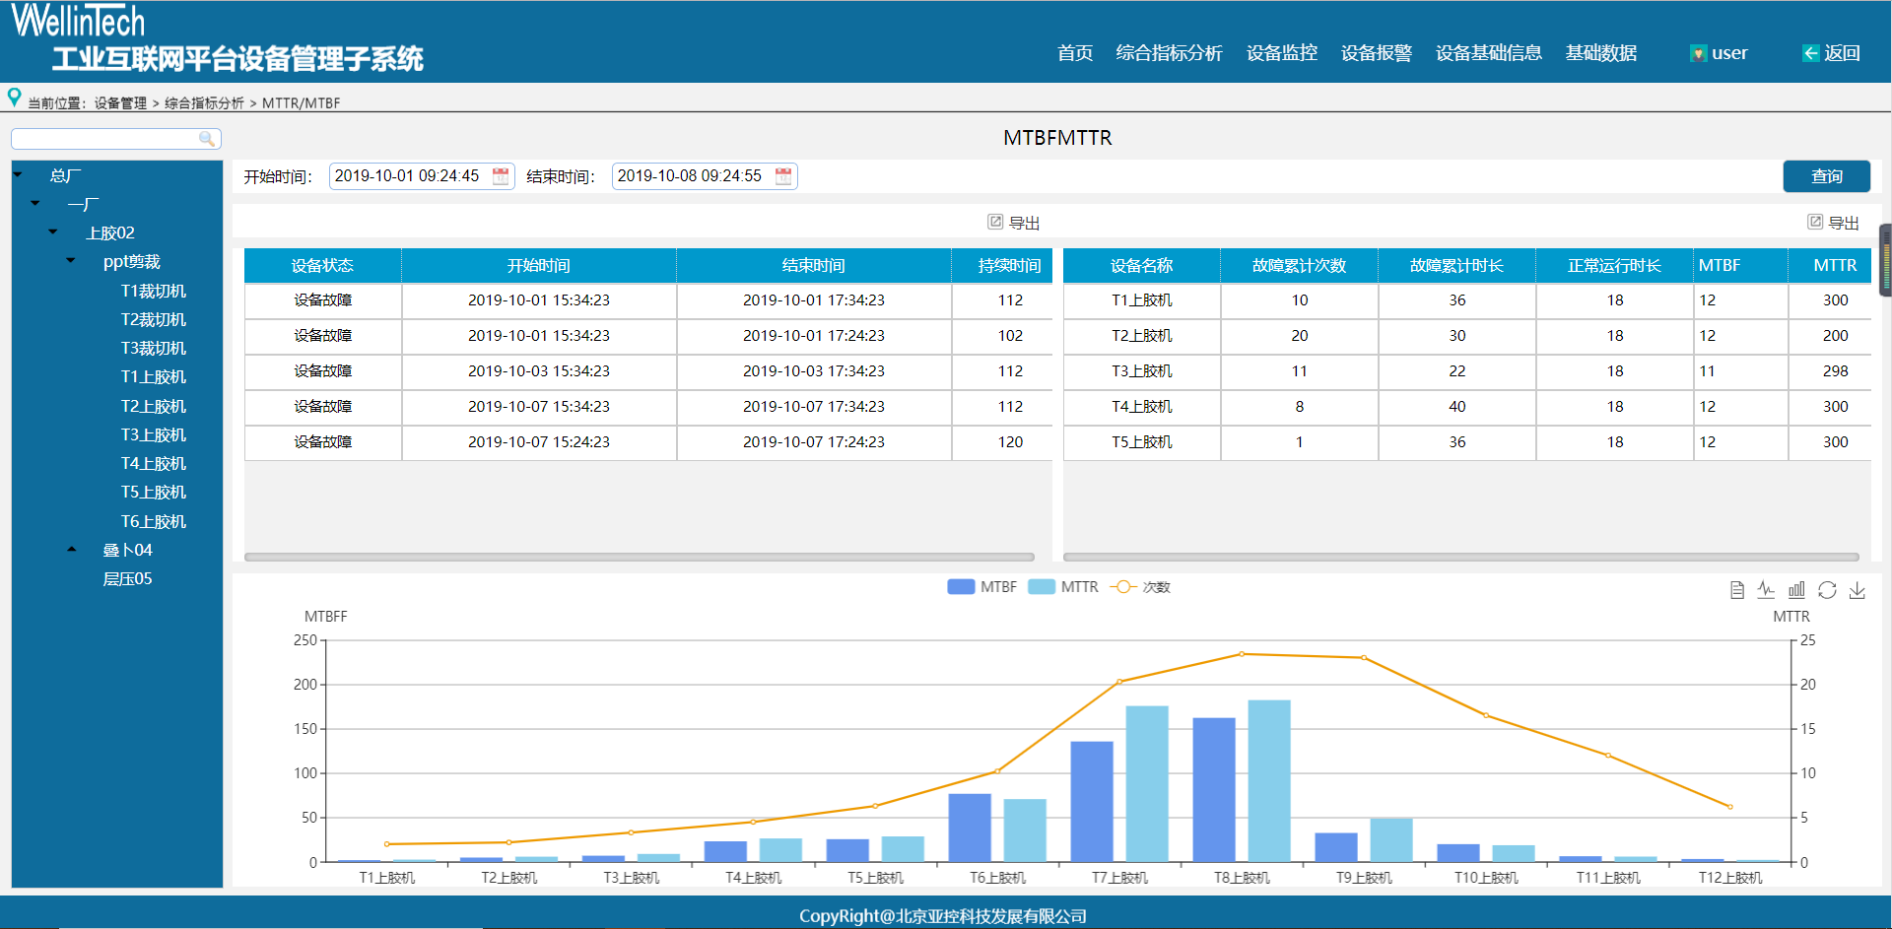Toggle MTBF series in legend
Image resolution: width=1892 pixels, height=929 pixels.
pyautogui.click(x=981, y=587)
